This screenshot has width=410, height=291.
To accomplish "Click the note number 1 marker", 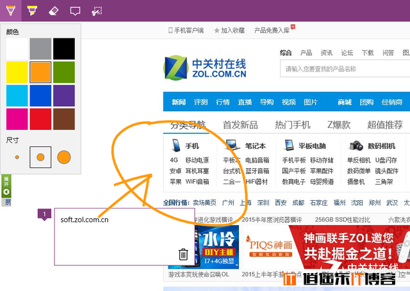I will (x=44, y=214).
